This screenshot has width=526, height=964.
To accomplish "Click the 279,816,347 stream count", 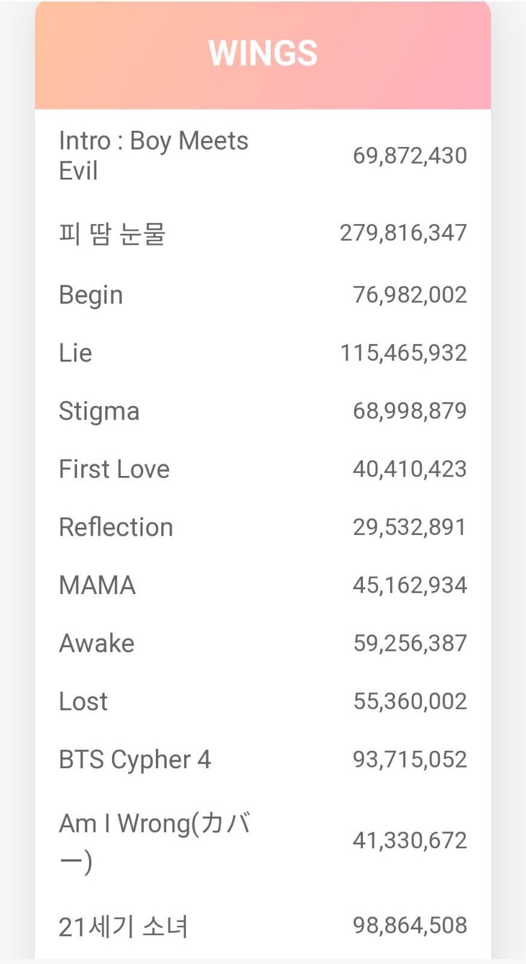I will pyautogui.click(x=403, y=233).
